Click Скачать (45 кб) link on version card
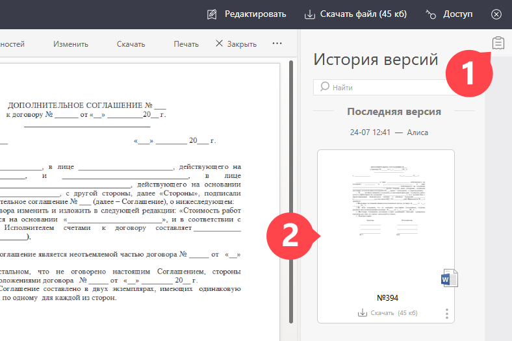 394,313
